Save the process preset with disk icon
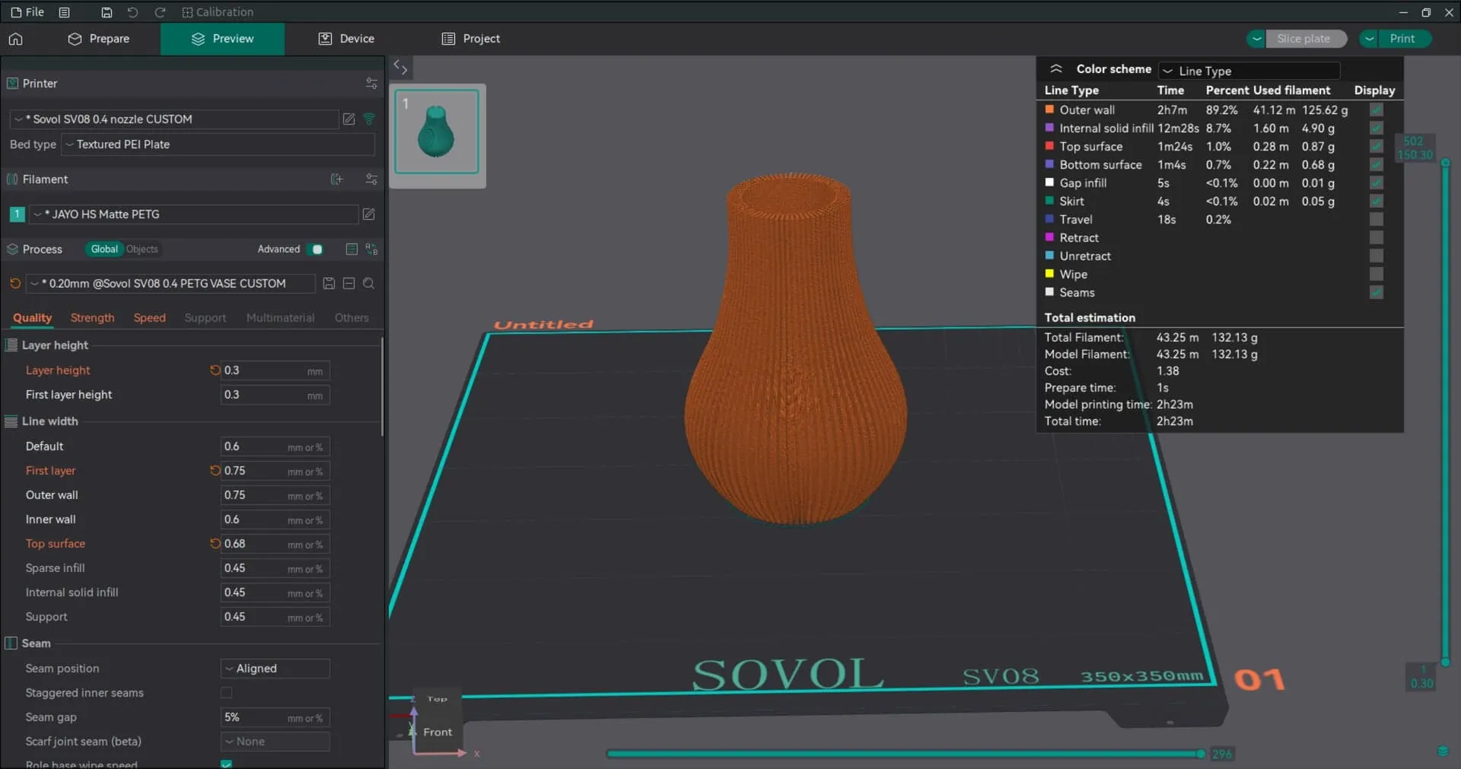Viewport: 1461px width, 769px height. 329,284
